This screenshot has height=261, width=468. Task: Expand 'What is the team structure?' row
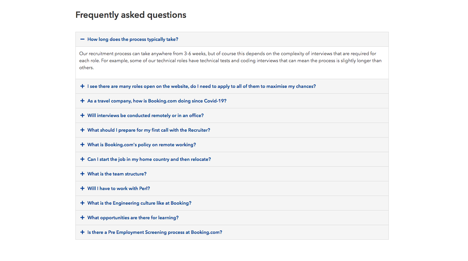[x=232, y=174]
